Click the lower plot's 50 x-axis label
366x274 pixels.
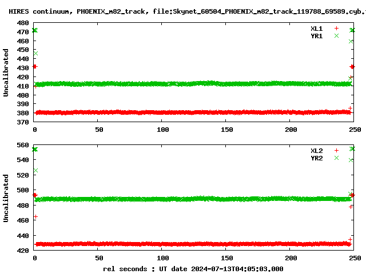[x=99, y=258]
